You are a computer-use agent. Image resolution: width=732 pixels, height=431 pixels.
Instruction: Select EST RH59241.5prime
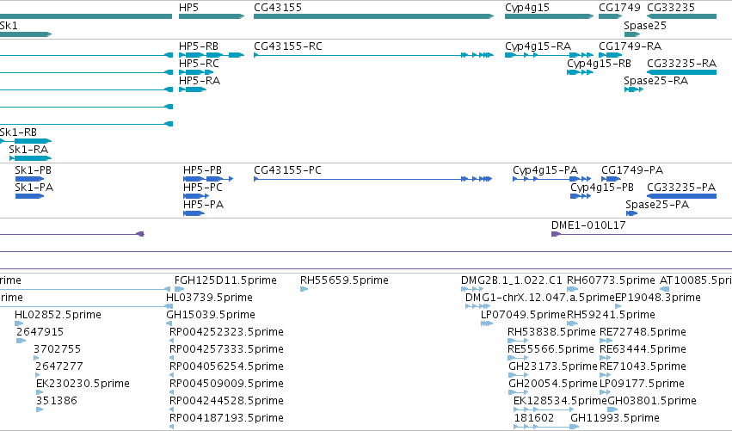tap(572, 323)
